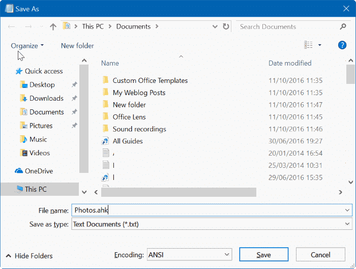This screenshot has width=356, height=269.
Task: Open the recent locations dropdown arrow
Action: [x=42, y=27]
